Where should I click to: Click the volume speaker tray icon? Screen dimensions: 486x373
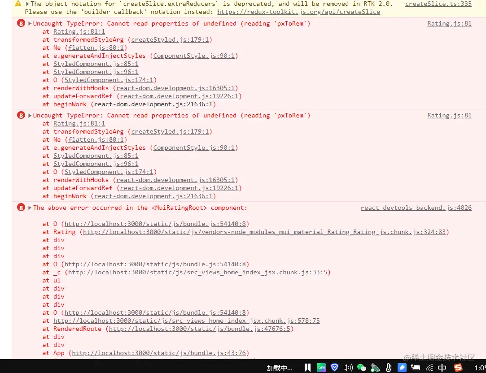348,368
